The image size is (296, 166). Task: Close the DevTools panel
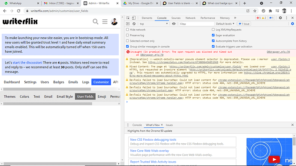[293, 18]
